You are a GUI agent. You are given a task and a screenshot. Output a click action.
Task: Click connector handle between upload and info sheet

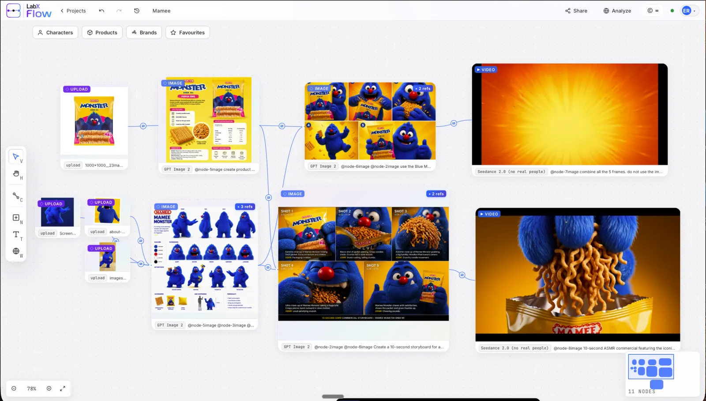point(143,126)
